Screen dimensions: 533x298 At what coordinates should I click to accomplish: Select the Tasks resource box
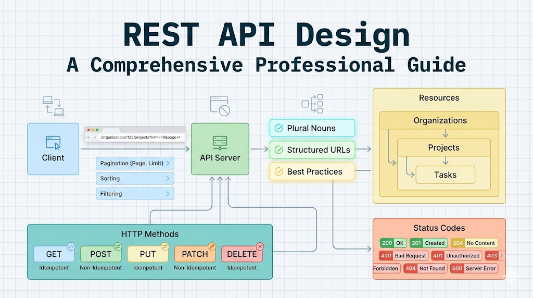point(445,175)
